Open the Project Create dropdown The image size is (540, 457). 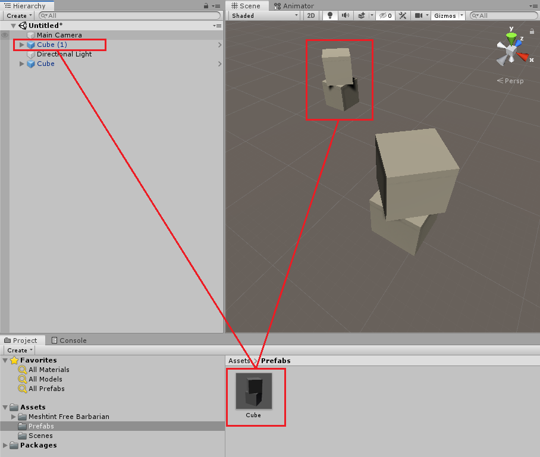[20, 350]
